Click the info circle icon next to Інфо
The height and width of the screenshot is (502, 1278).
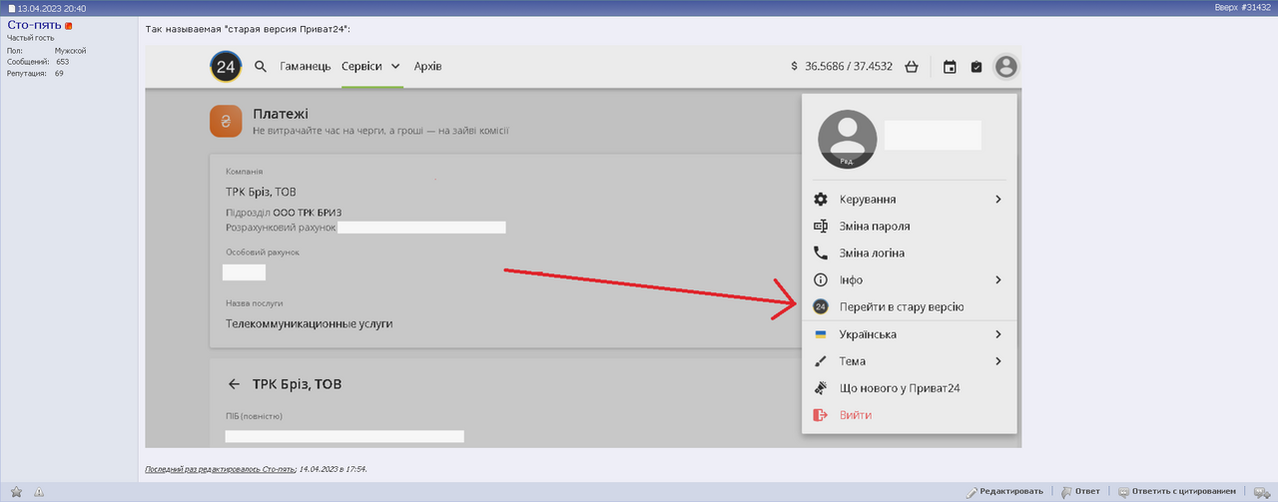click(x=821, y=280)
